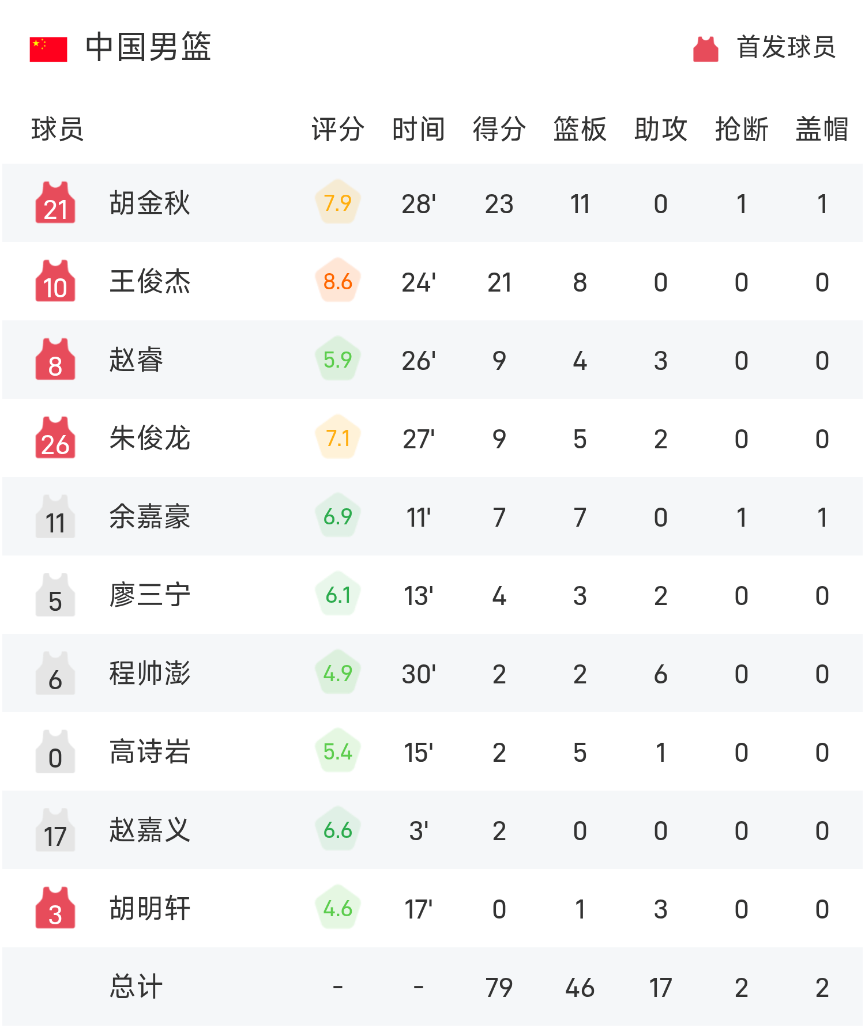
Task: Sort by 篮板 column header
Action: [580, 128]
